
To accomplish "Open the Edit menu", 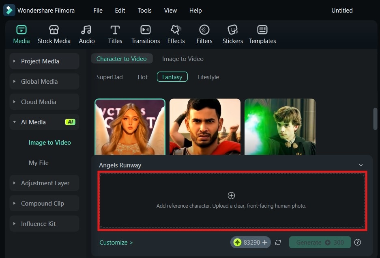I will click(120, 11).
